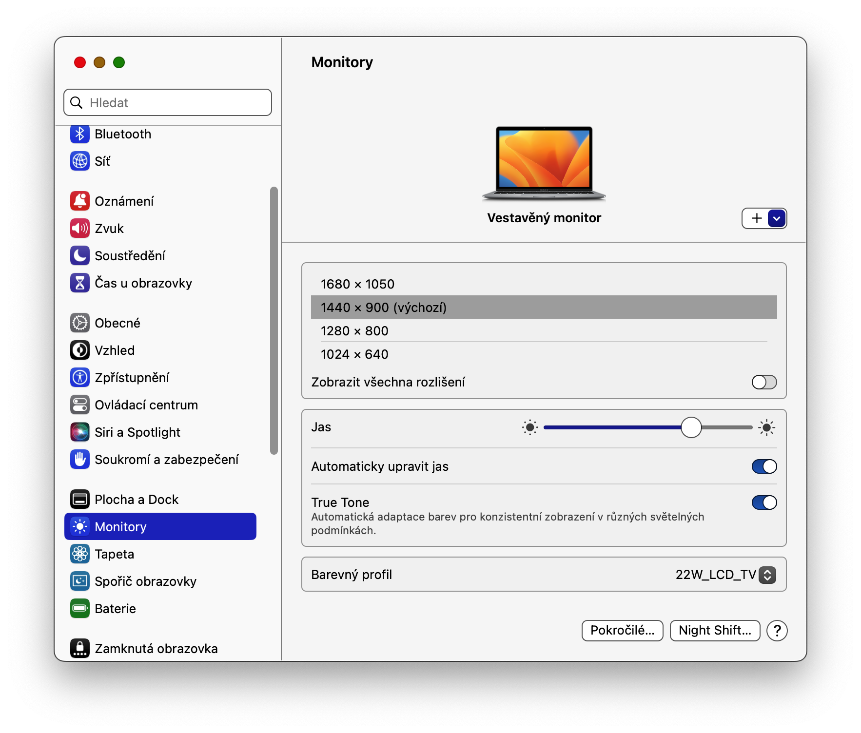The image size is (861, 733).
Task: Open Čas u obrazovky hourglass icon
Action: tap(80, 283)
